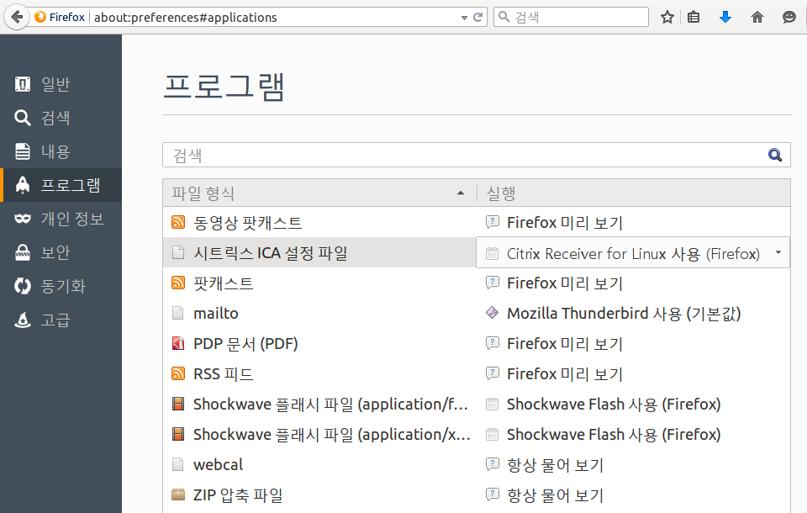The width and height of the screenshot is (807, 513).
Task: Sort by the 파일 형식 column header
Action: click(x=318, y=193)
